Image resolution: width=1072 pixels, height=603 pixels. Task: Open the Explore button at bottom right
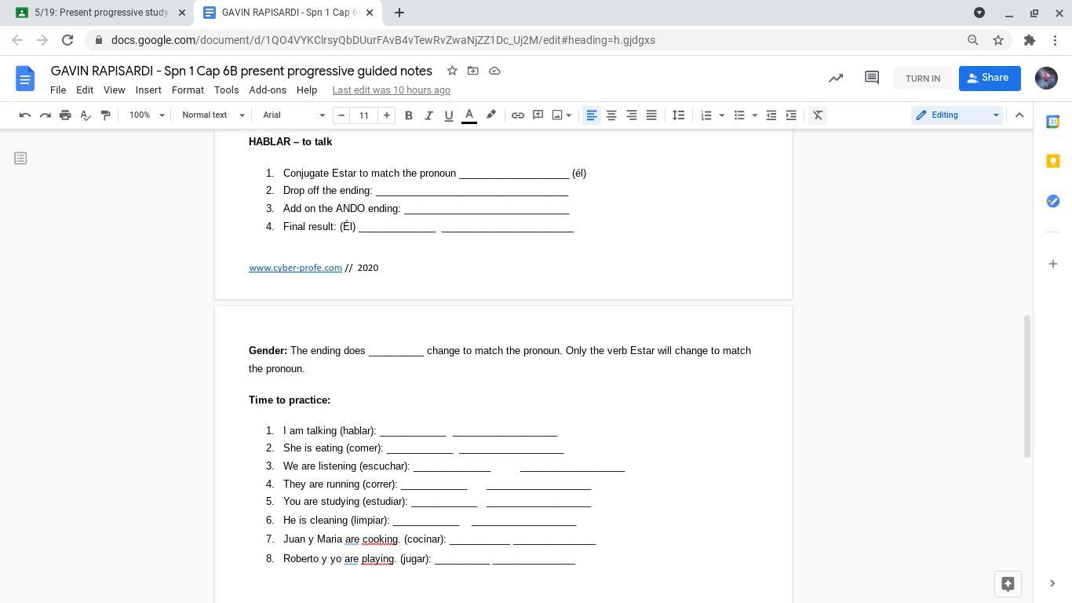pyautogui.click(x=1008, y=584)
